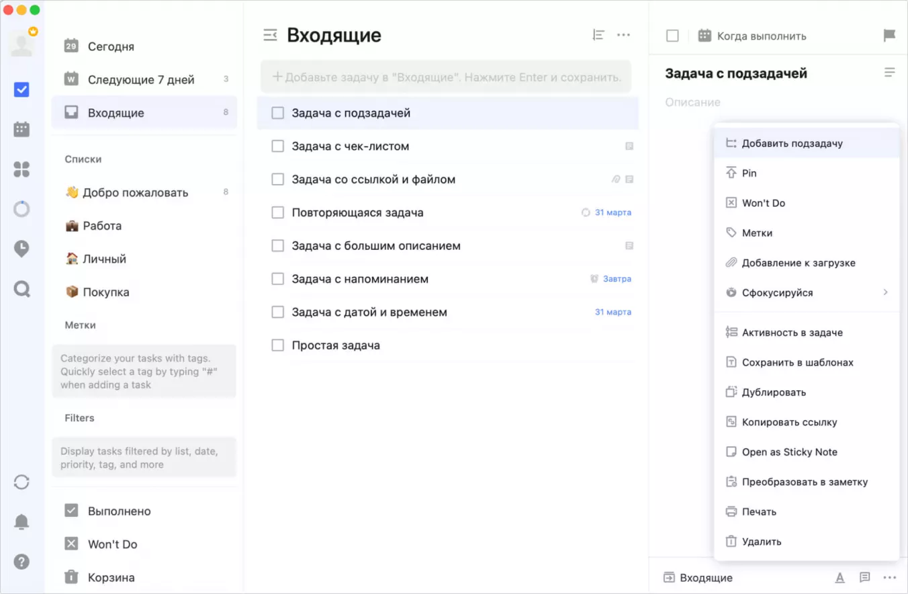
Task: Click attachment icon on Задача со ссылкой и файлом
Action: coord(616,179)
